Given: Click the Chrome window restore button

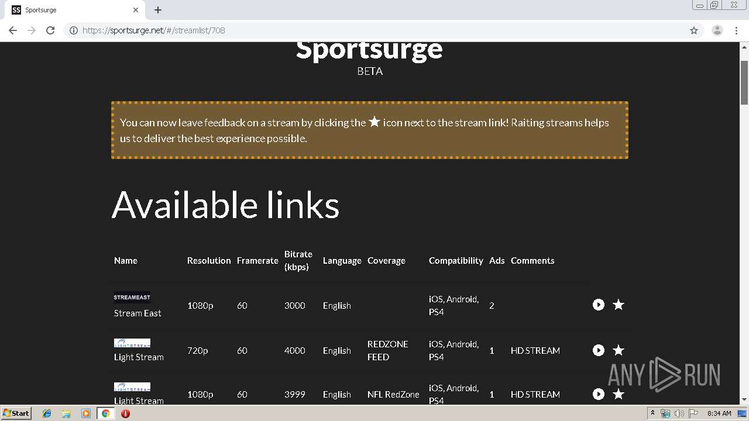Looking at the screenshot, I should pyautogui.click(x=714, y=5).
